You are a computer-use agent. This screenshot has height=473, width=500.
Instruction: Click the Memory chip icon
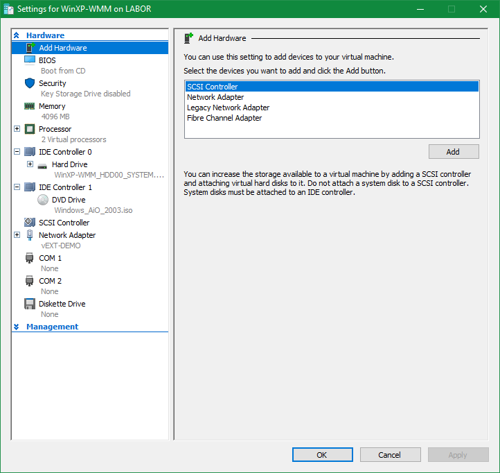coord(30,106)
